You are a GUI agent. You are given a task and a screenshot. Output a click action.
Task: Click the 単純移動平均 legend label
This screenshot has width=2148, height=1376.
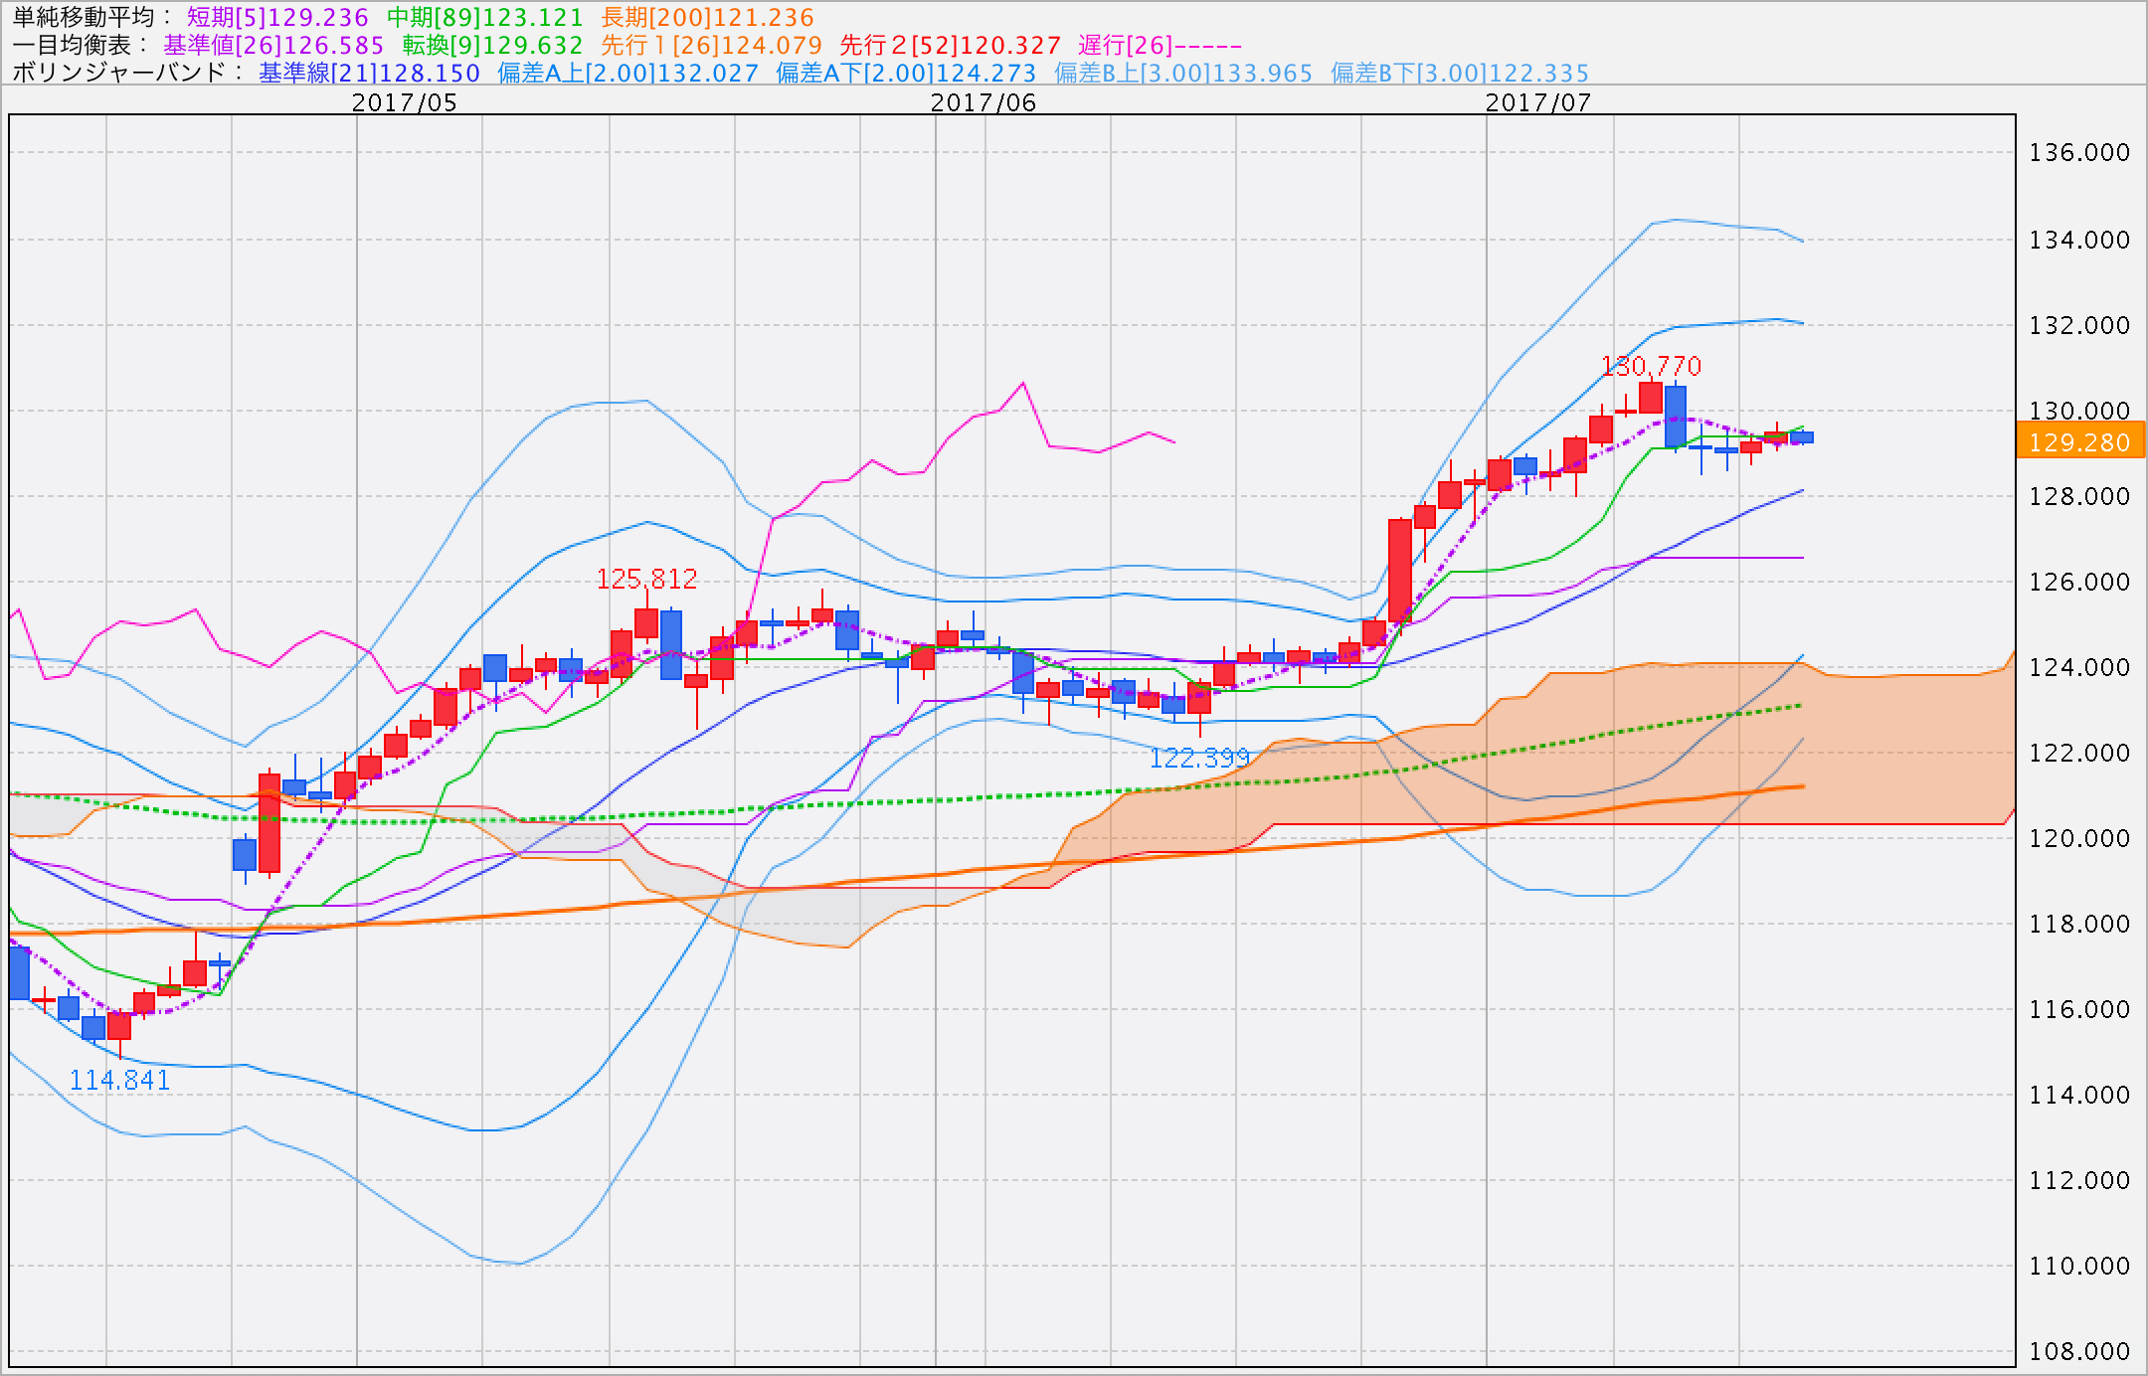pos(91,17)
